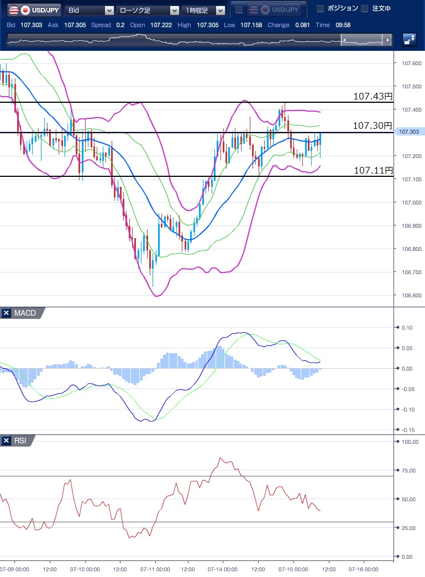This screenshot has height=577, width=425.
Task: Click the navigator range left handle
Action: [x=343, y=40]
